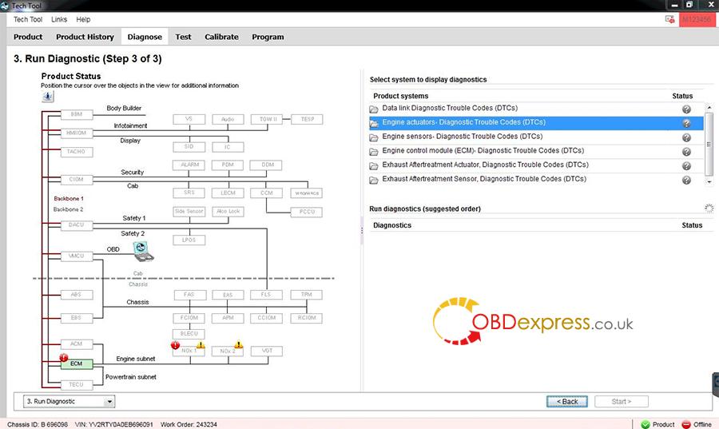
Task: Click the Product systems scrollbar down arrow
Action: click(709, 181)
